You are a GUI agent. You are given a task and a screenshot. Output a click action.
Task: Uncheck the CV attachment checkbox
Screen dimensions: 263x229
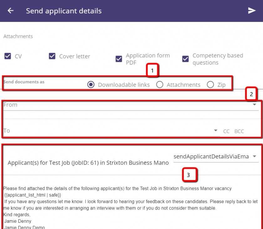pyautogui.click(x=8, y=56)
